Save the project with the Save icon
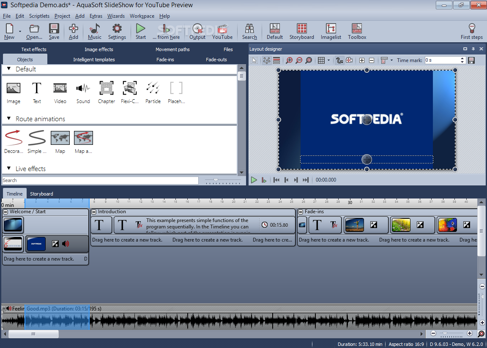Image resolution: width=487 pixels, height=348 pixels. coord(54,31)
